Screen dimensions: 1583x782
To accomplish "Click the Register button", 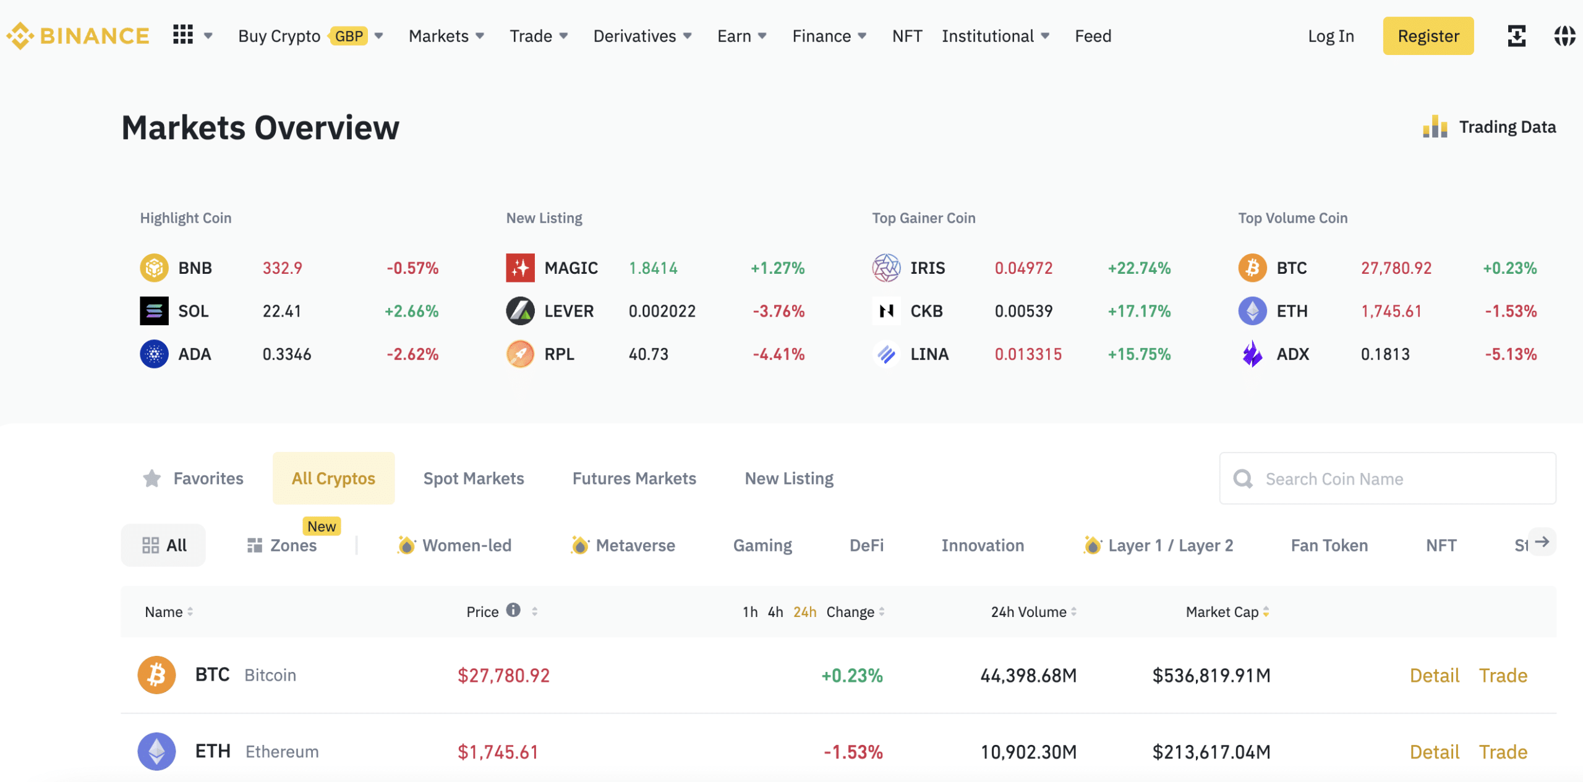I will point(1428,35).
